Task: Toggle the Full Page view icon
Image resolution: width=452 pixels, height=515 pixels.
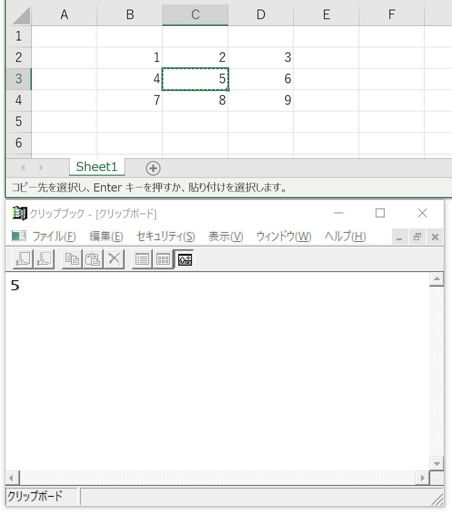Action: (185, 259)
